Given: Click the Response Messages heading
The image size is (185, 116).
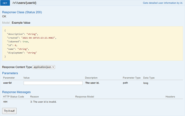Looking at the screenshot, I should click(16, 92).
